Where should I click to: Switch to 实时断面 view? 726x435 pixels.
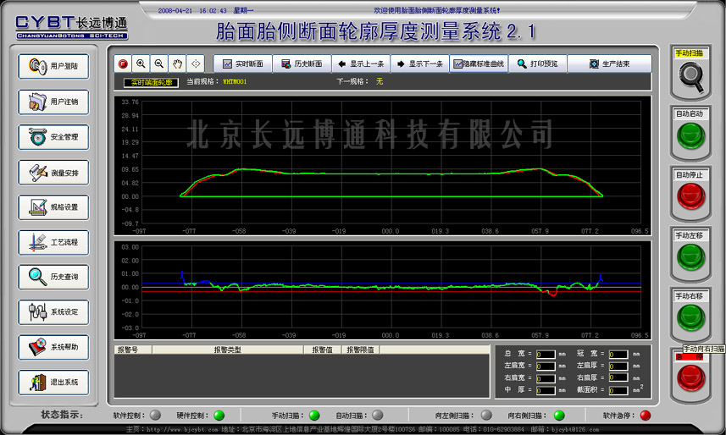tap(242, 63)
